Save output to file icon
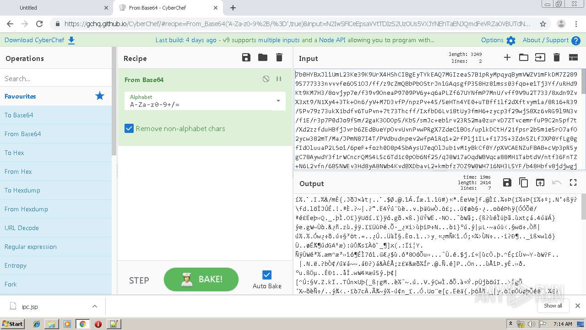 pos(507,182)
